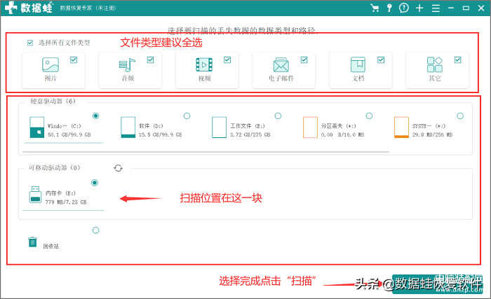This screenshot has height=299, width=491.
Task: Click the 779 MB/7.23 GB size text
Action: click(66, 202)
